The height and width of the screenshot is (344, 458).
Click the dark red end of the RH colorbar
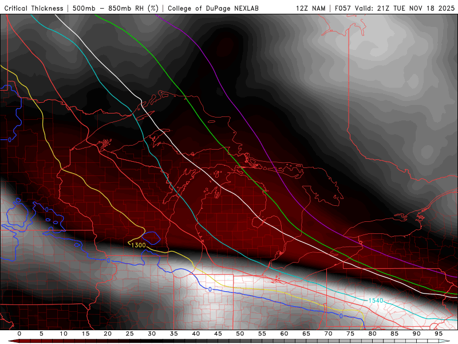pos(13,341)
